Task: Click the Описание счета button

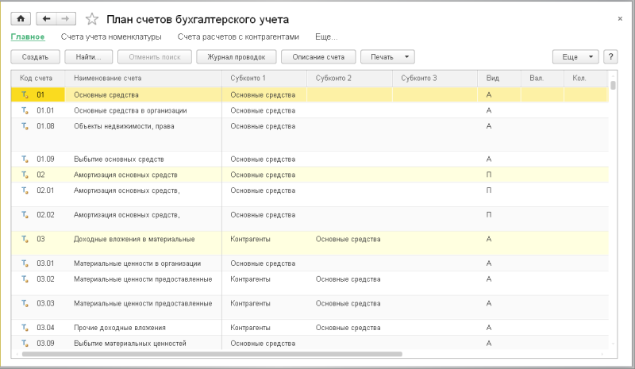Action: 317,57
